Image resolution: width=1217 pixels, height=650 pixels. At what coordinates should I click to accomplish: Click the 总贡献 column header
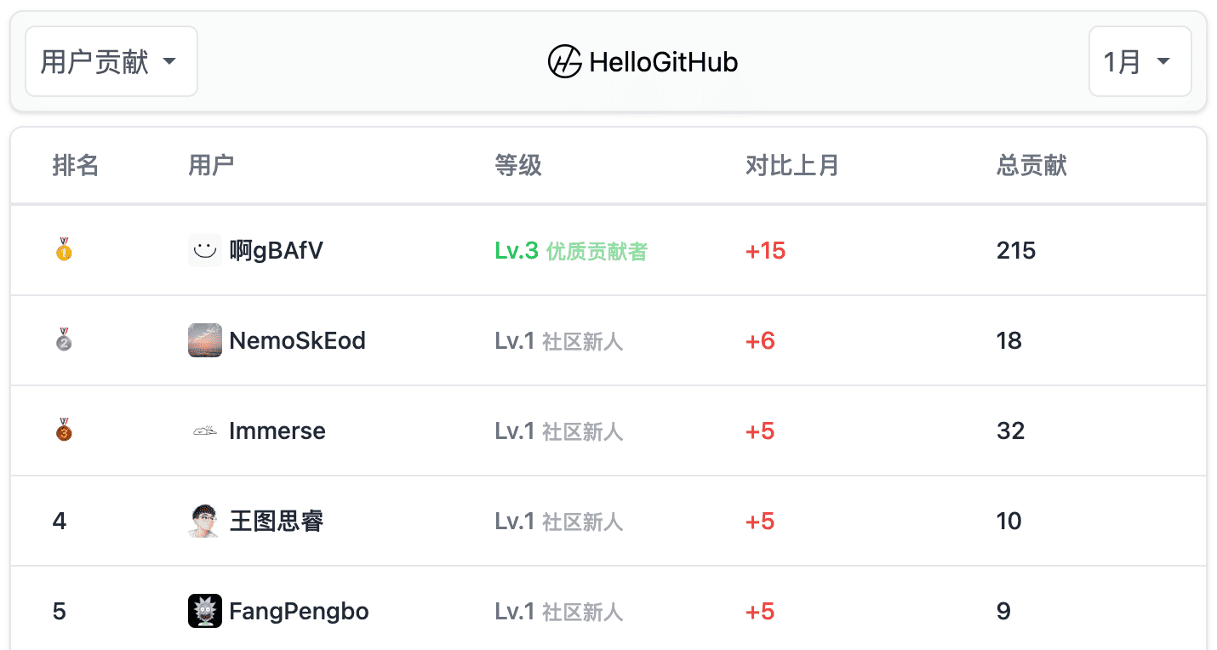(1031, 165)
